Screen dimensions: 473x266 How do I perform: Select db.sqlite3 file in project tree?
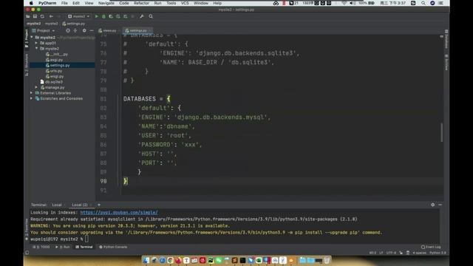pos(52,82)
